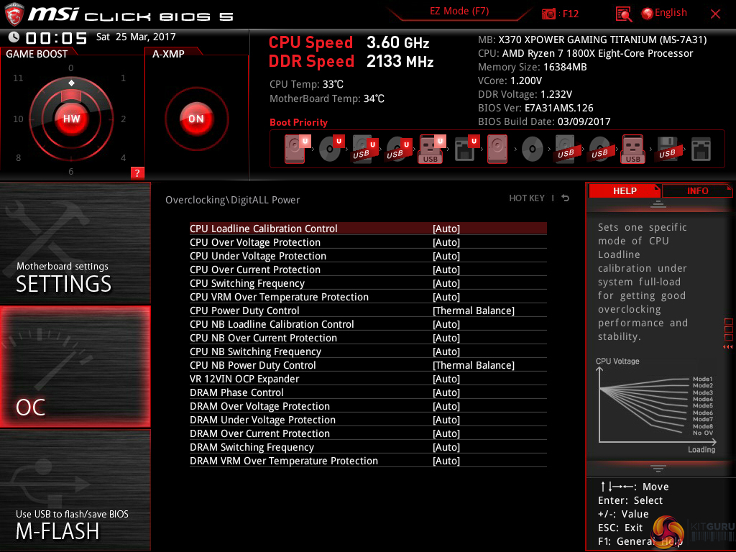Select the UEFI CD/DVD boot device icon
This screenshot has width=736, height=552.
[331, 149]
